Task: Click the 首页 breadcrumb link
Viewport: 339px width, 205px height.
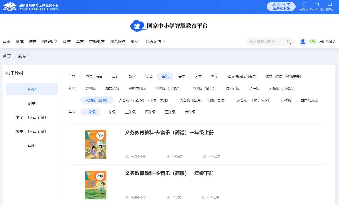Action: point(7,56)
